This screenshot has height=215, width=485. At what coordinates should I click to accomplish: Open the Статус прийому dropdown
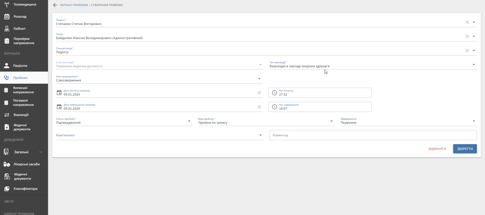189,121
